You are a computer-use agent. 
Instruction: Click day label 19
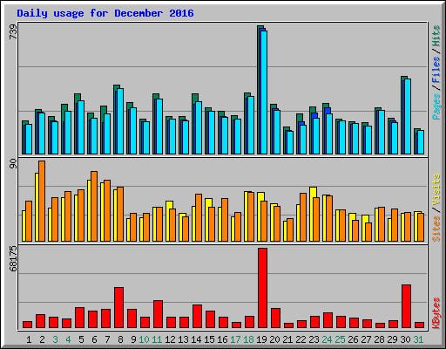click(261, 339)
